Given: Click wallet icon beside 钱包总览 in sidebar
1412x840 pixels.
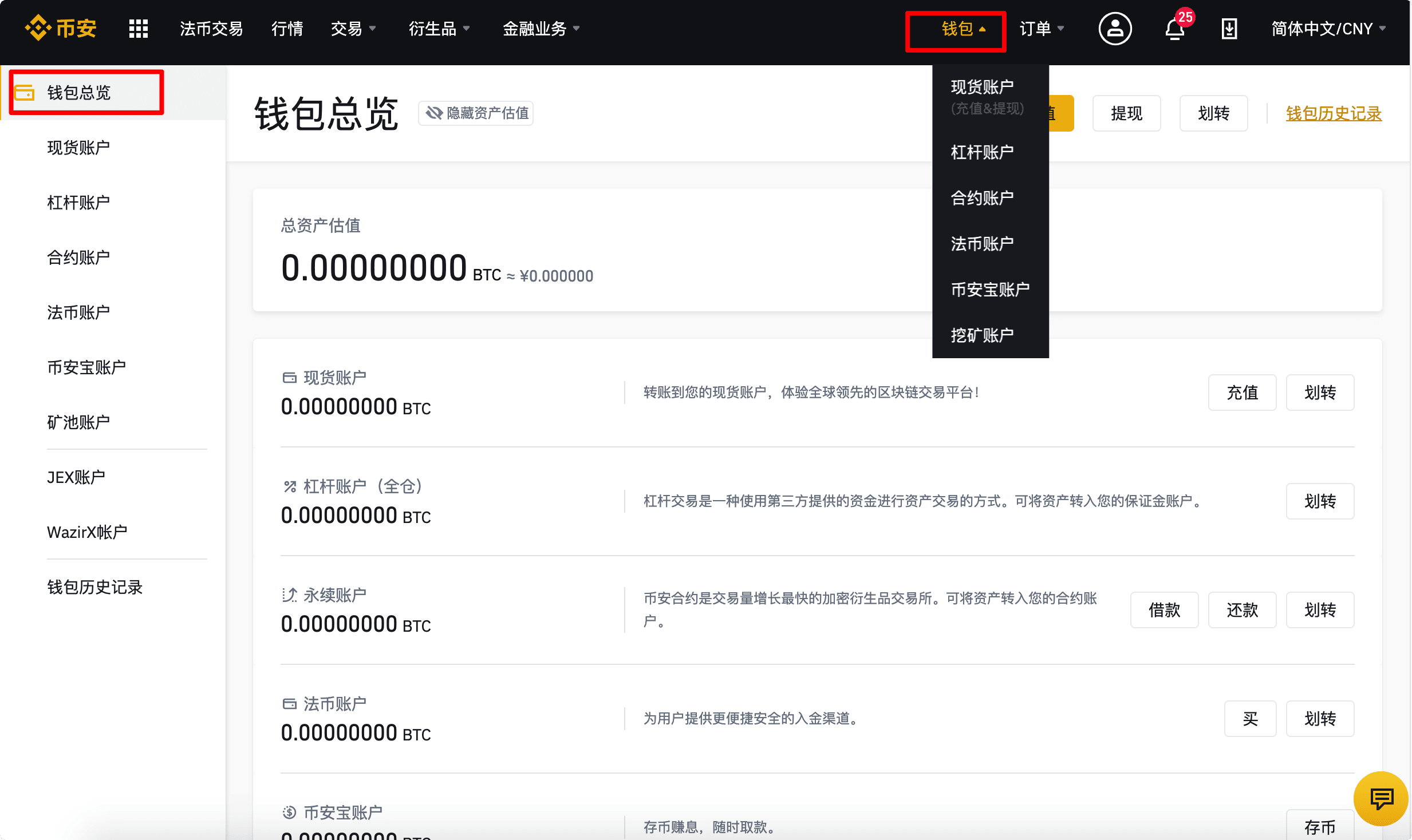Looking at the screenshot, I should point(25,93).
